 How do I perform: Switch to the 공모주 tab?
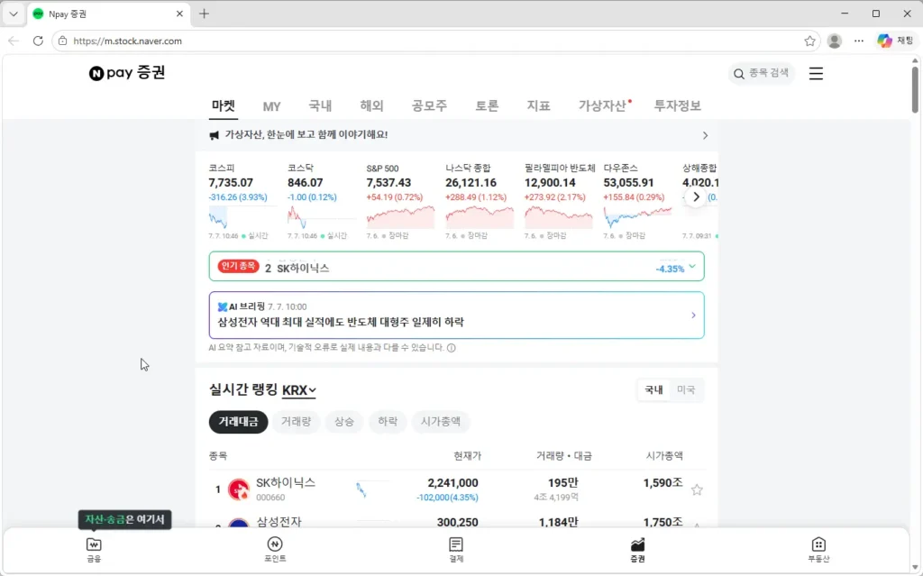[x=429, y=106]
